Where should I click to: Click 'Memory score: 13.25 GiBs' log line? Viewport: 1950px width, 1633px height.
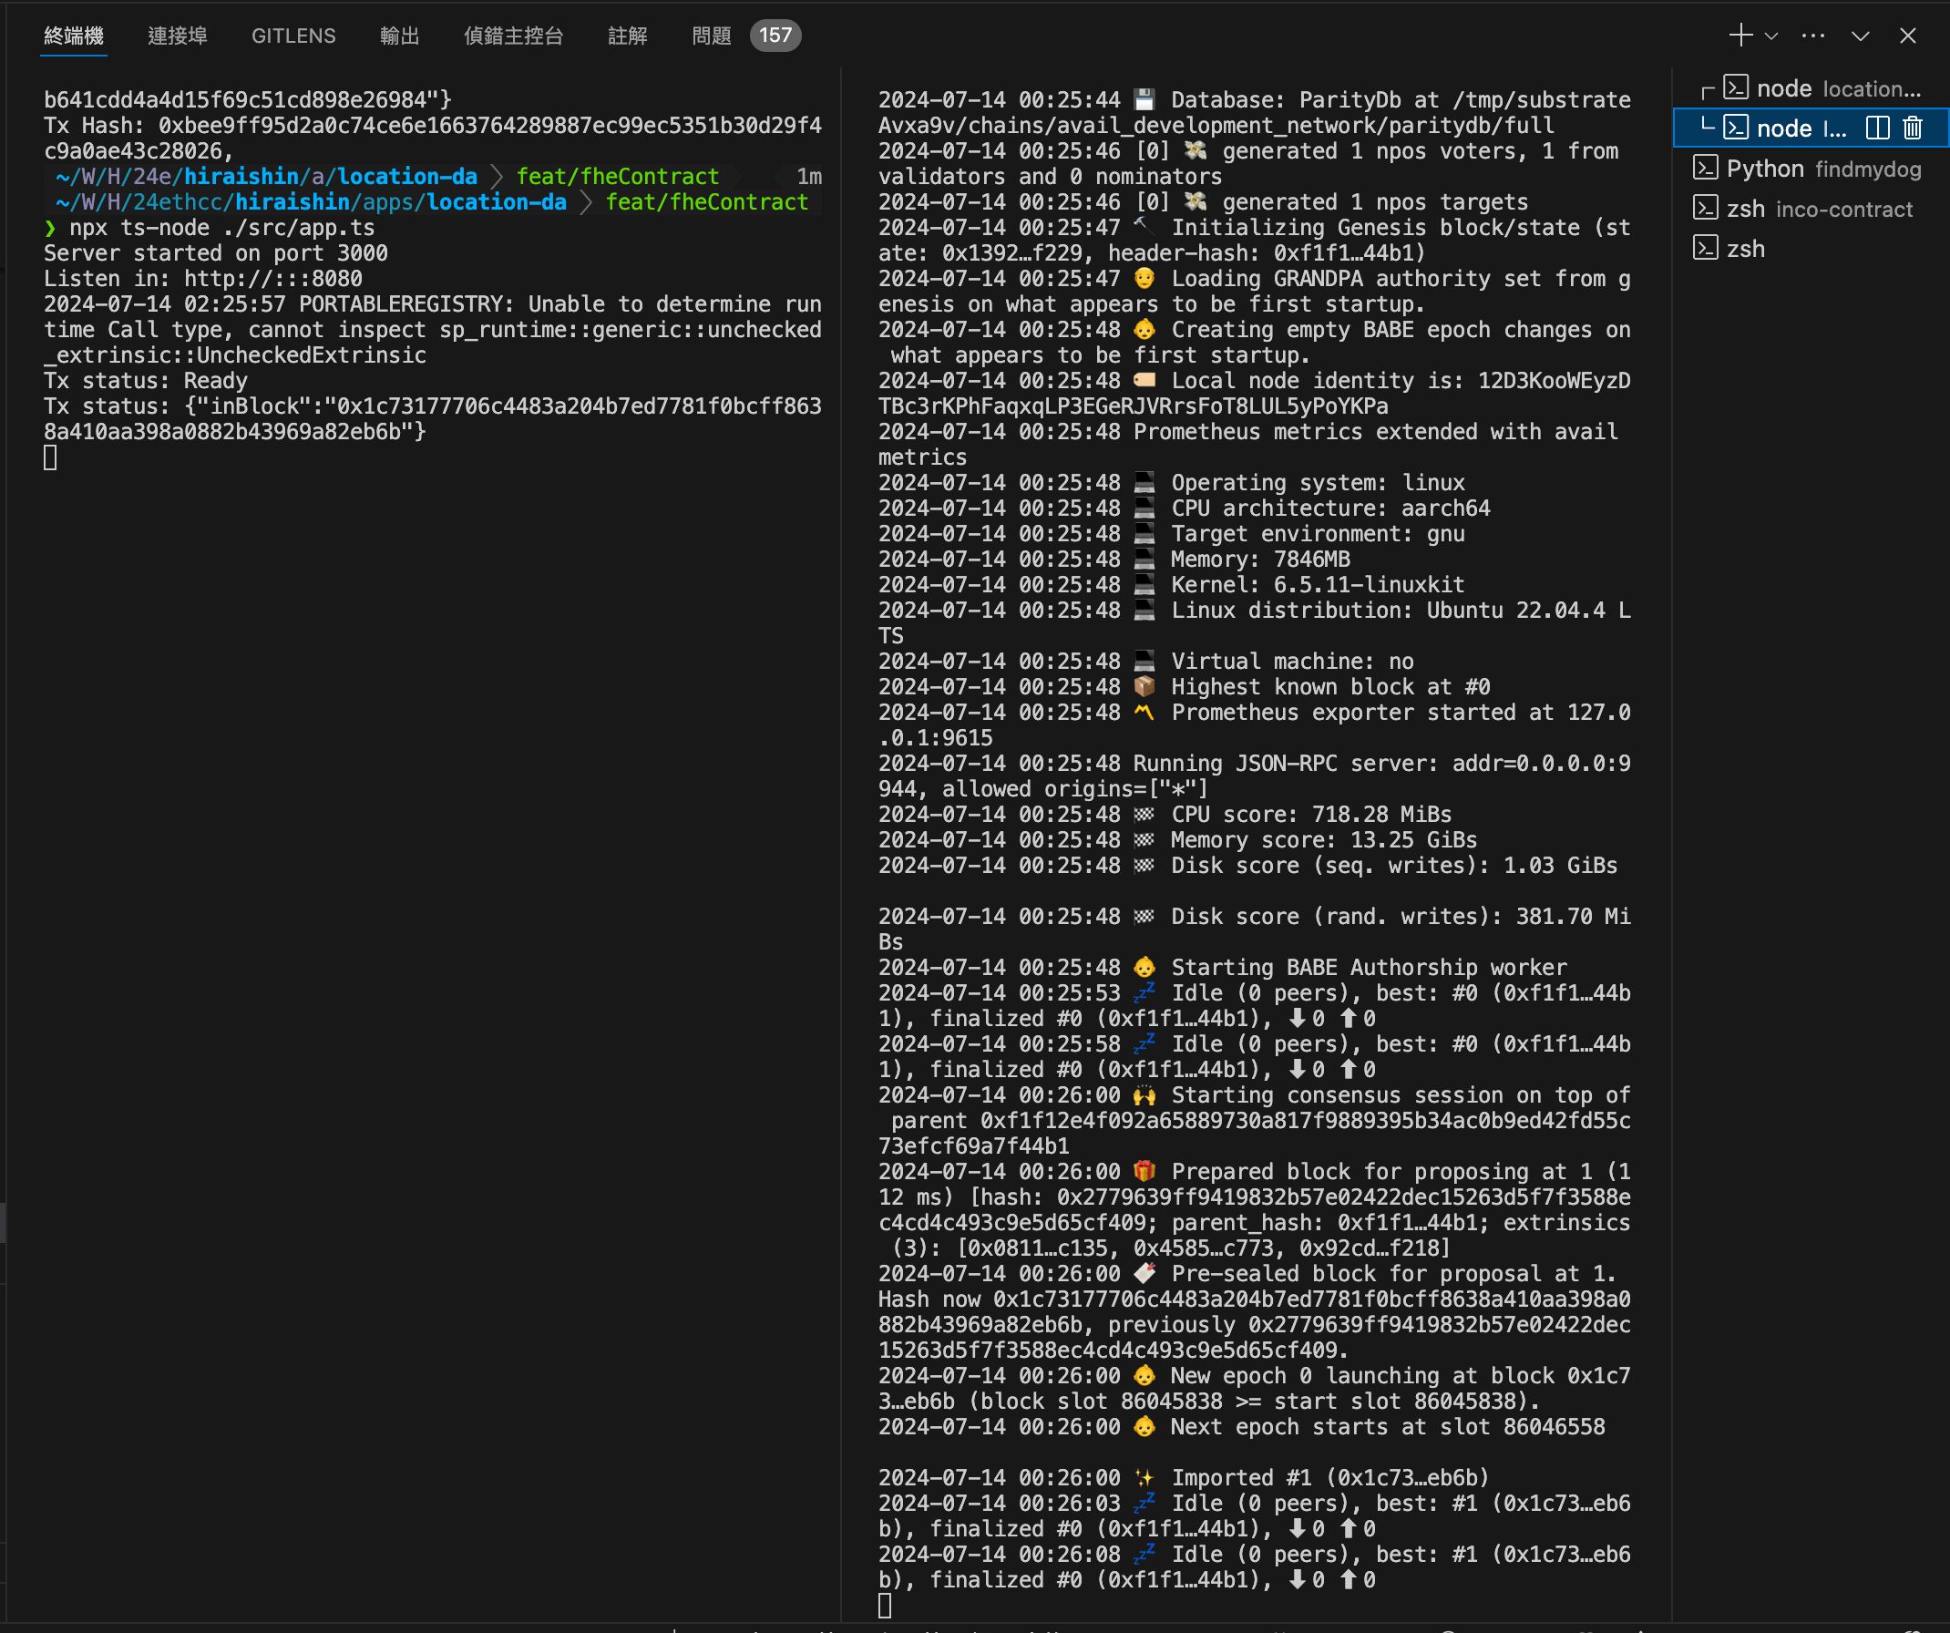(x=1177, y=840)
